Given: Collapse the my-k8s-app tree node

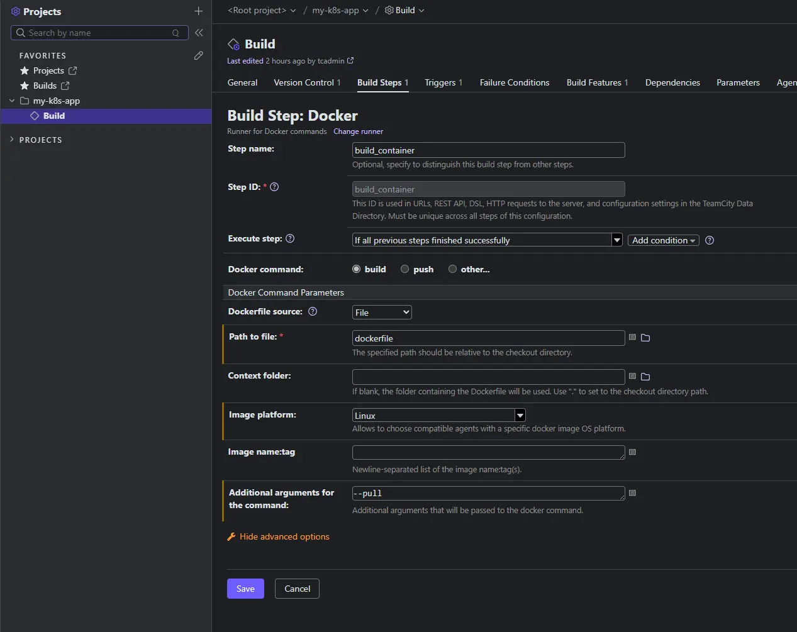Looking at the screenshot, I should click(x=12, y=101).
